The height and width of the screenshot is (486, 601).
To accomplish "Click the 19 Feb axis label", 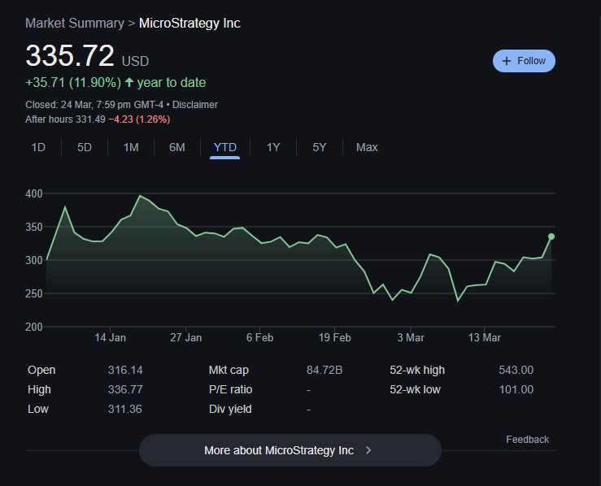I will click(x=334, y=337).
